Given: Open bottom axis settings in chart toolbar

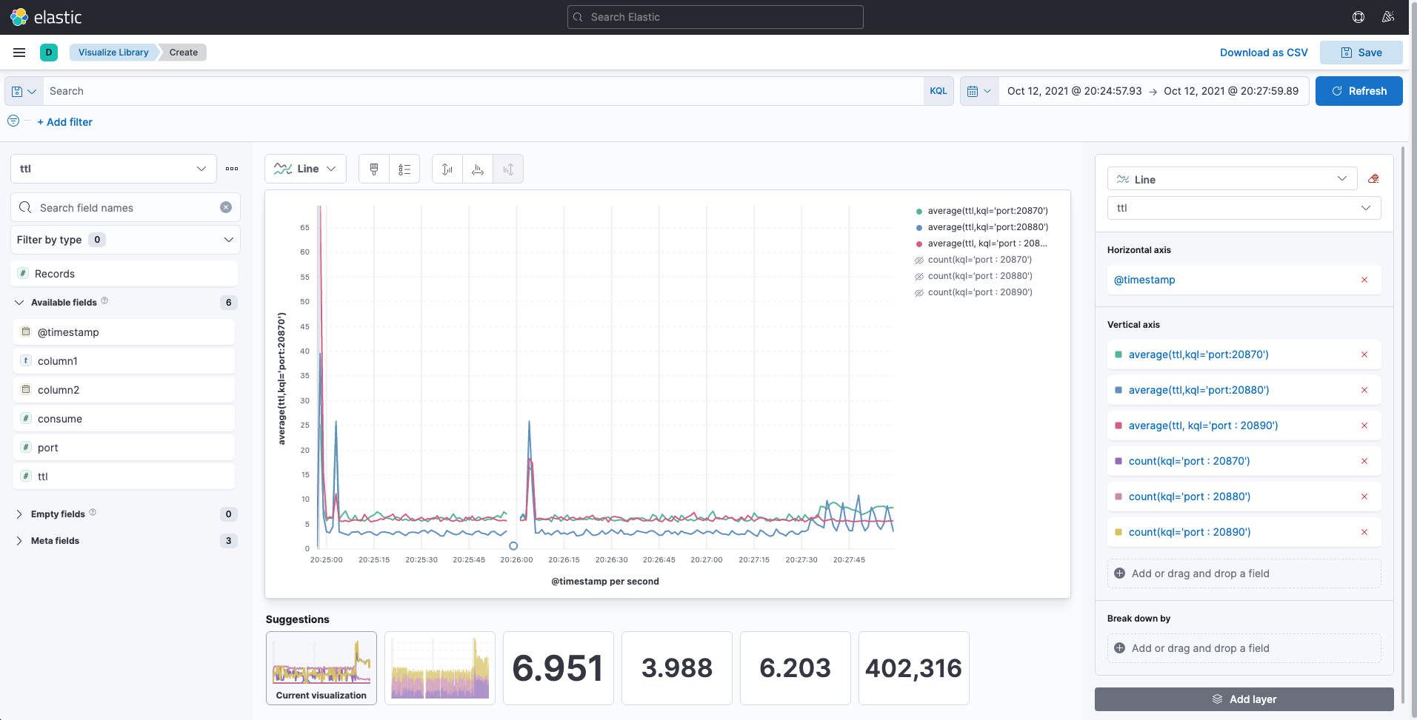Looking at the screenshot, I should [x=478, y=169].
